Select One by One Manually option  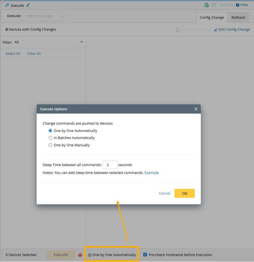click(x=50, y=145)
